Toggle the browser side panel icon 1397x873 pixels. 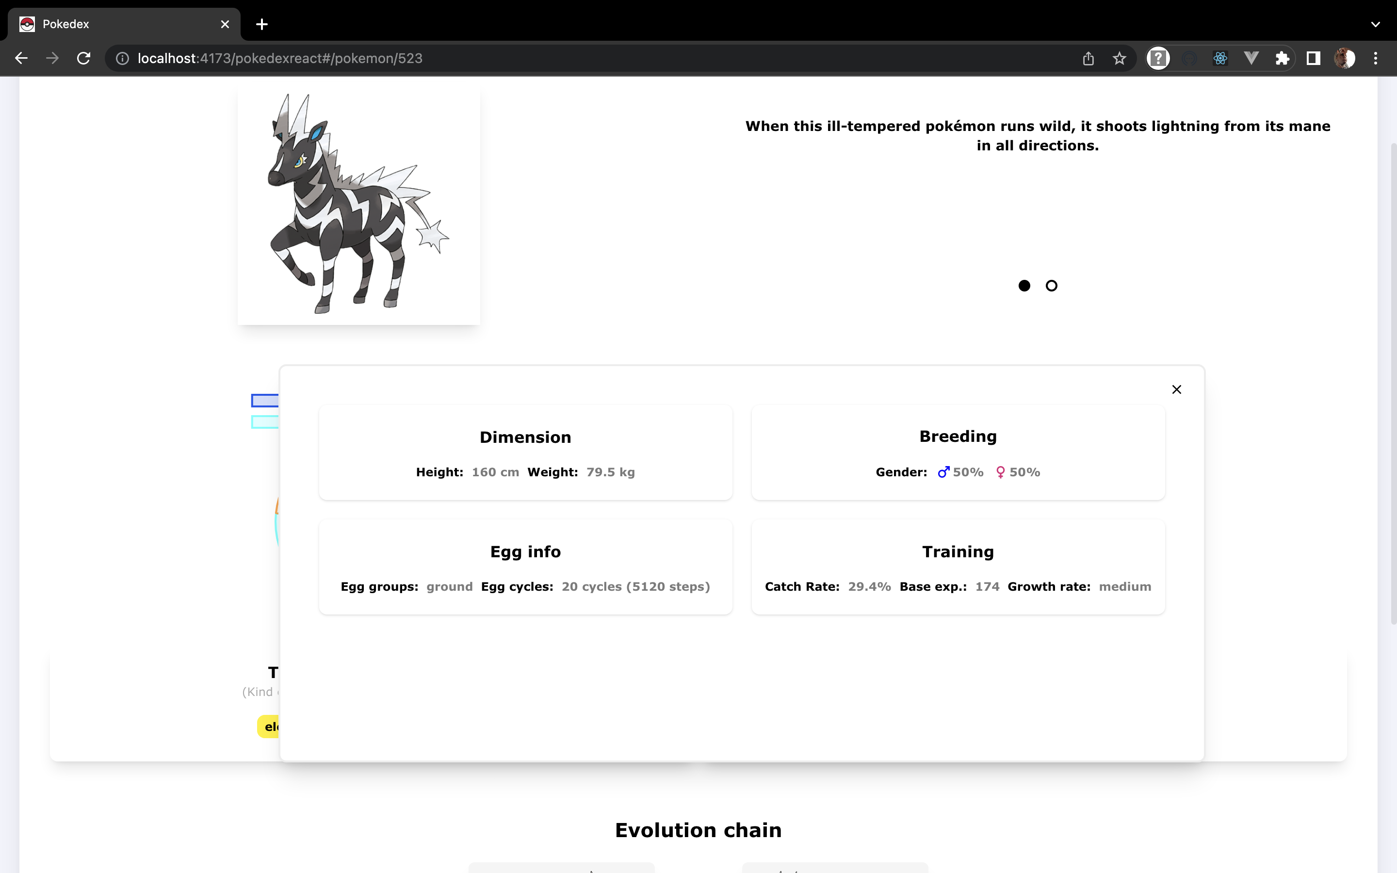[1313, 58]
